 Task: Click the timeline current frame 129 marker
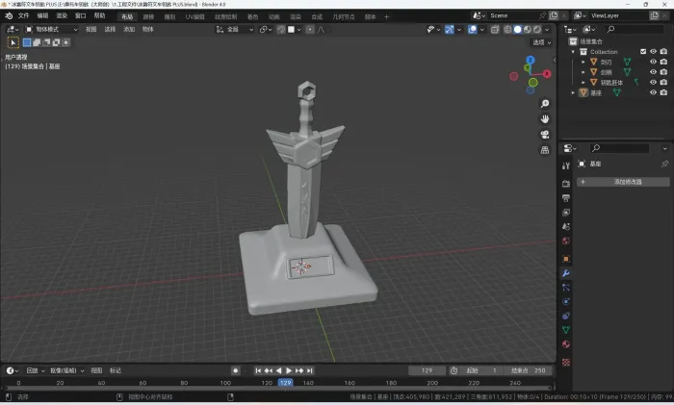click(x=285, y=383)
